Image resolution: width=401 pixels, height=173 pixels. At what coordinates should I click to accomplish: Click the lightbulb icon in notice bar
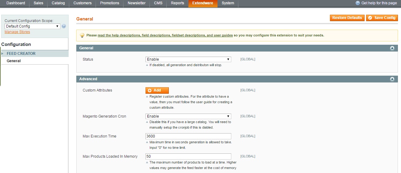click(x=82, y=36)
